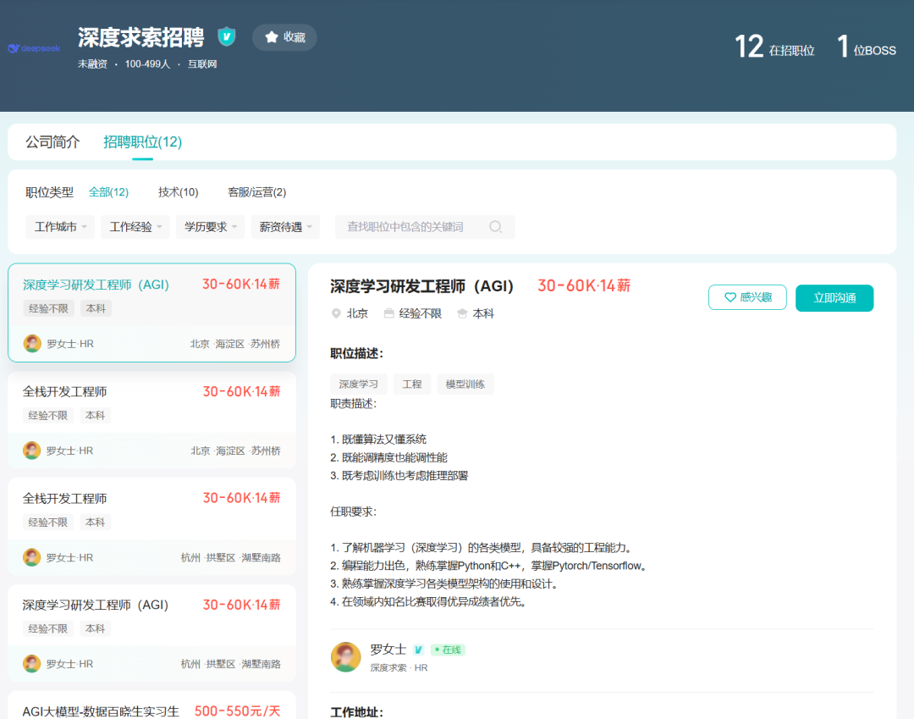Open the Hangzhou 全栈开发工程师 job card title
Viewport: 914px width, 719px height.
click(64, 499)
